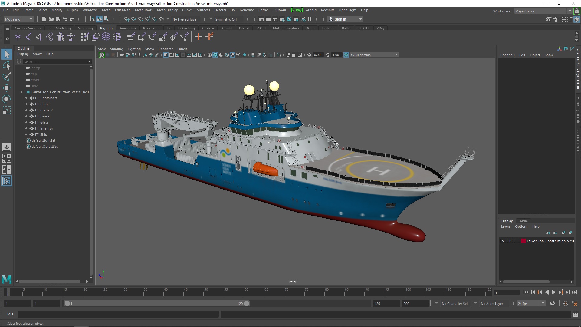Viewport: 581px width, 327px height.
Task: Activate the Move tool in toolbox
Action: point(7,88)
